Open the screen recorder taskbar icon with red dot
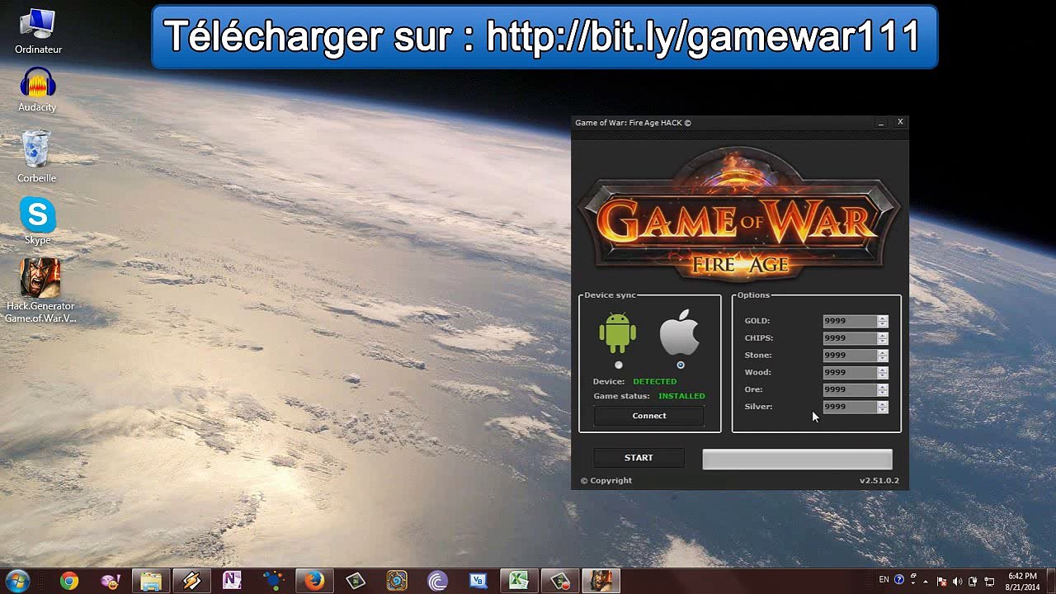This screenshot has height=594, width=1056. click(560, 582)
